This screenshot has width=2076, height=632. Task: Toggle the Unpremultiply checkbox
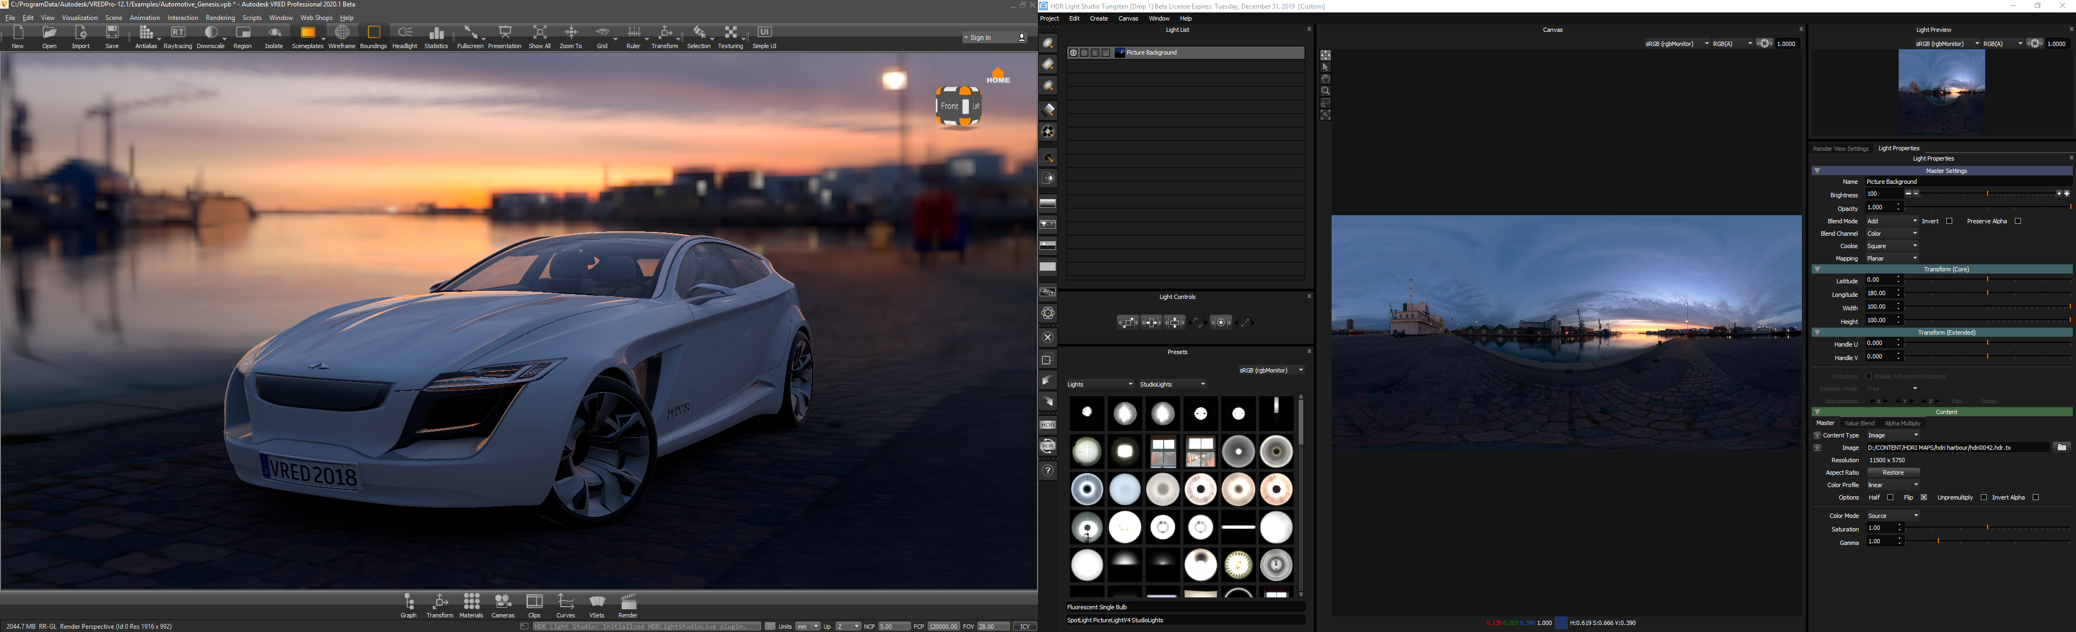1984,497
